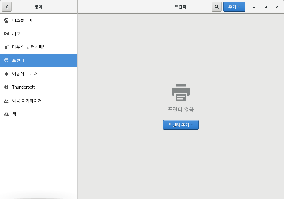The height and width of the screenshot is (199, 284).
Task: Select 프린터 sidebar item
Action: pos(39,60)
